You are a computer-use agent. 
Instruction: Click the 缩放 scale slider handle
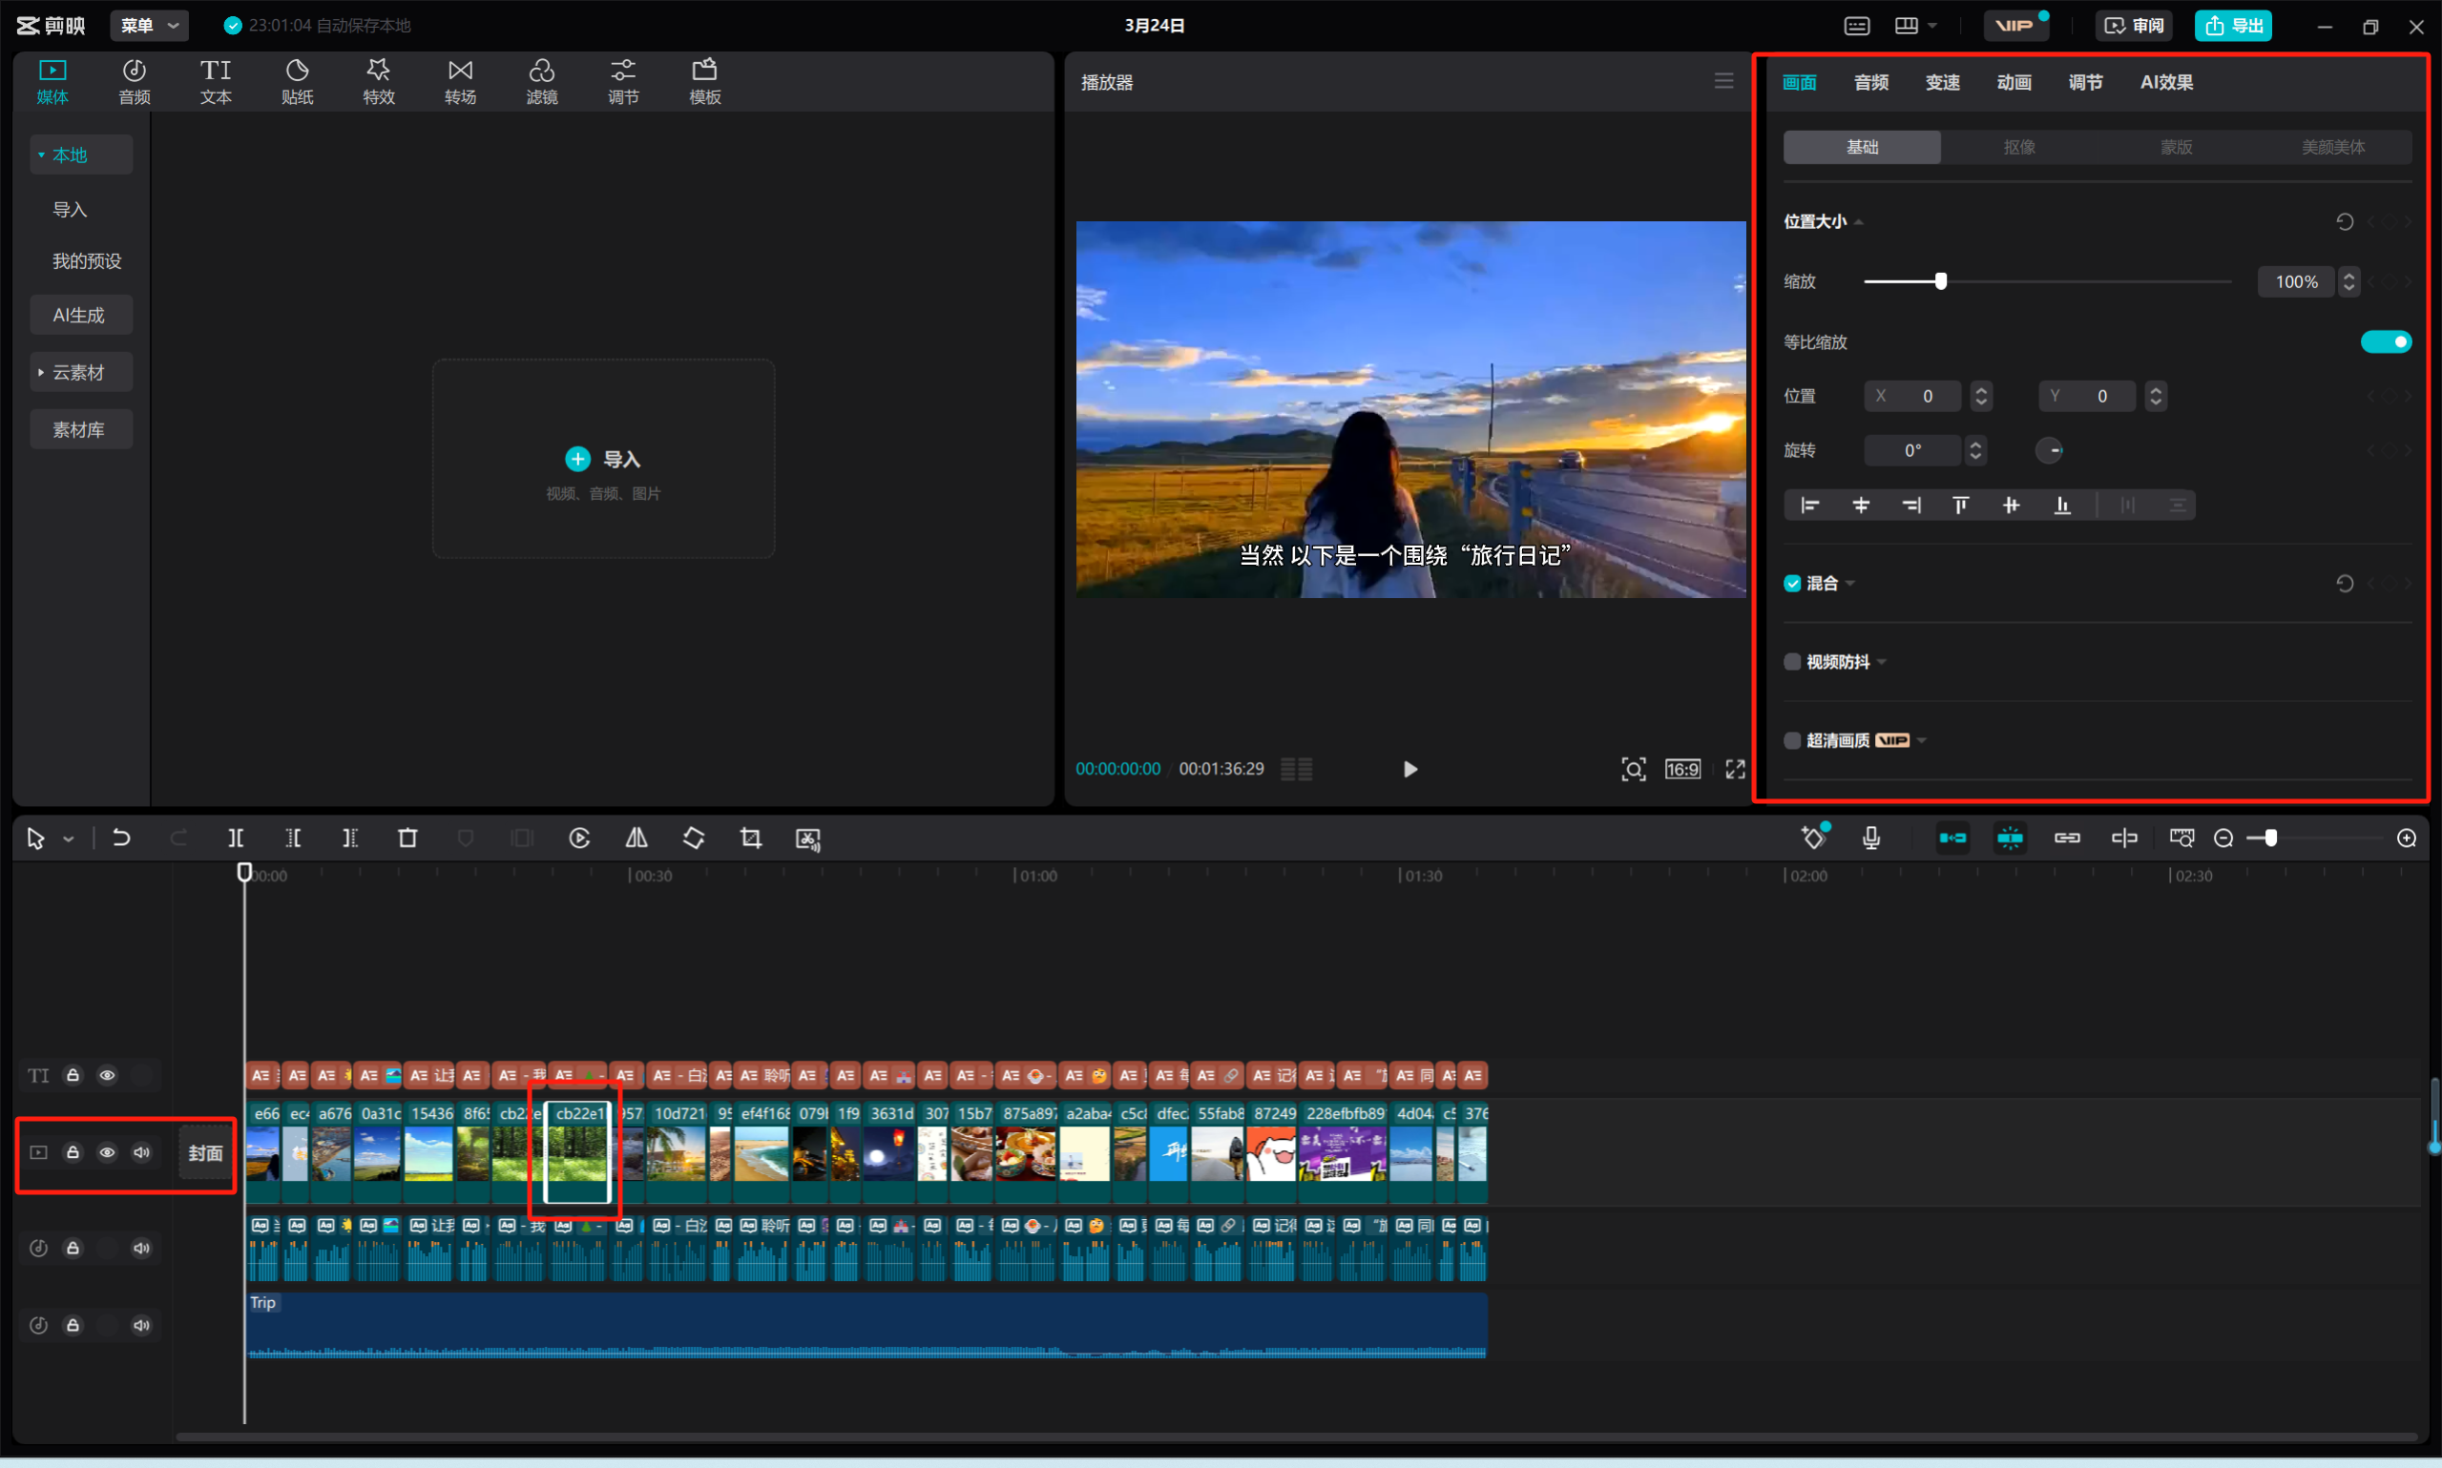1940,282
